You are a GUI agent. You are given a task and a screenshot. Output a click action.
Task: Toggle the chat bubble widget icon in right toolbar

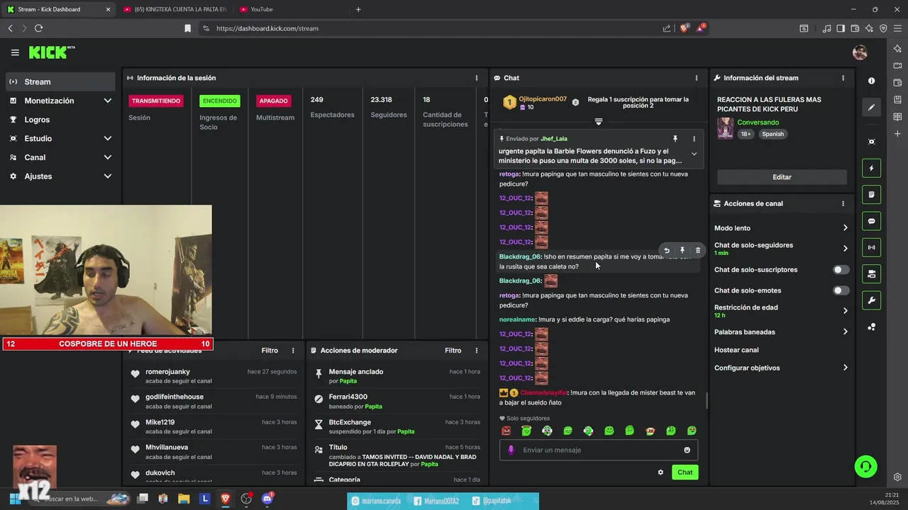pyautogui.click(x=871, y=221)
